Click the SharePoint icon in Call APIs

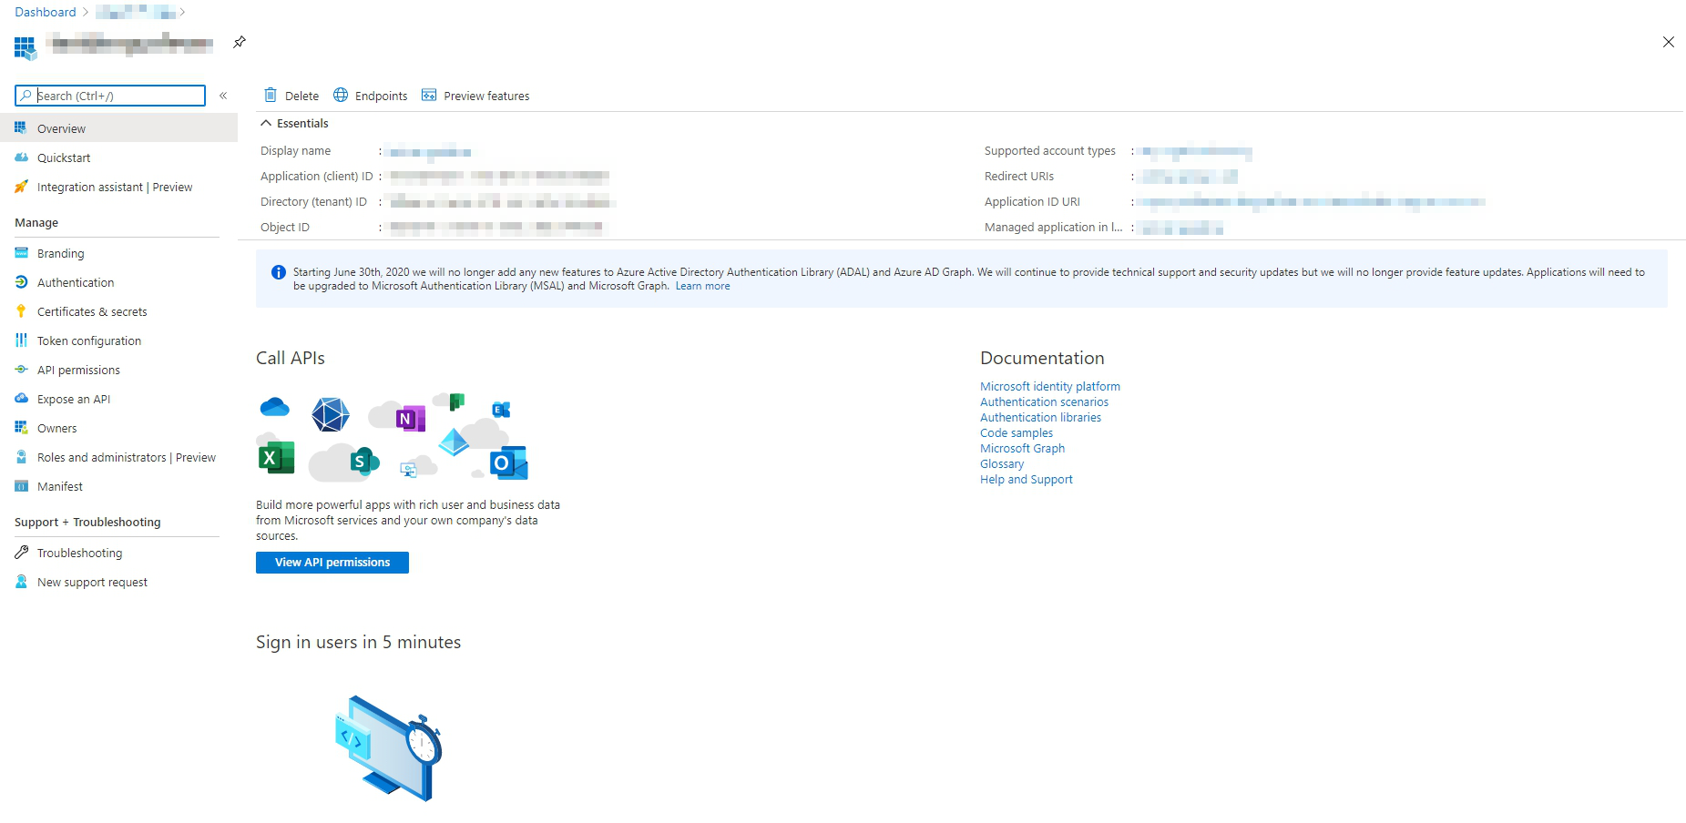[x=364, y=462]
